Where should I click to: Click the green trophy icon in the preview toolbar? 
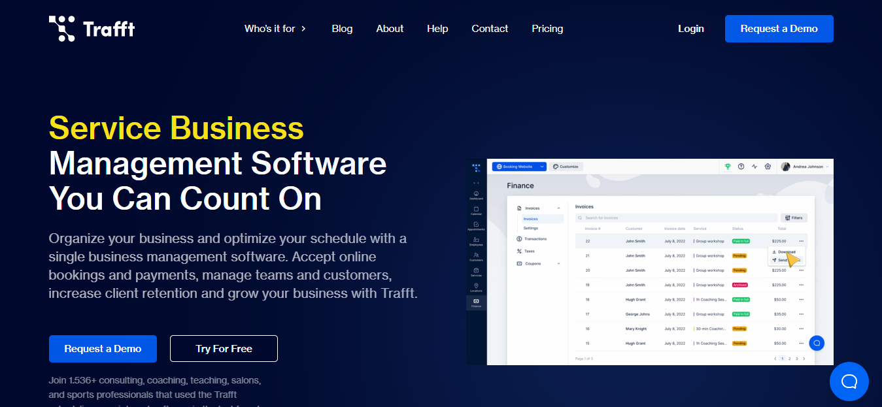tap(728, 167)
